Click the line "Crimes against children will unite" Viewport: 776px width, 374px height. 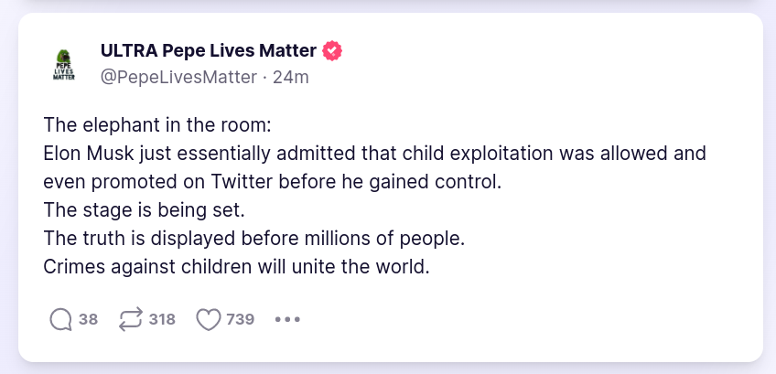coord(236,268)
